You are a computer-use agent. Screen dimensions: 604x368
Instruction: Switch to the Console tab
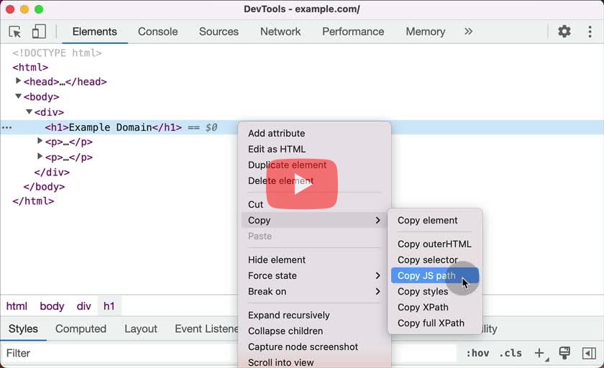pos(158,32)
